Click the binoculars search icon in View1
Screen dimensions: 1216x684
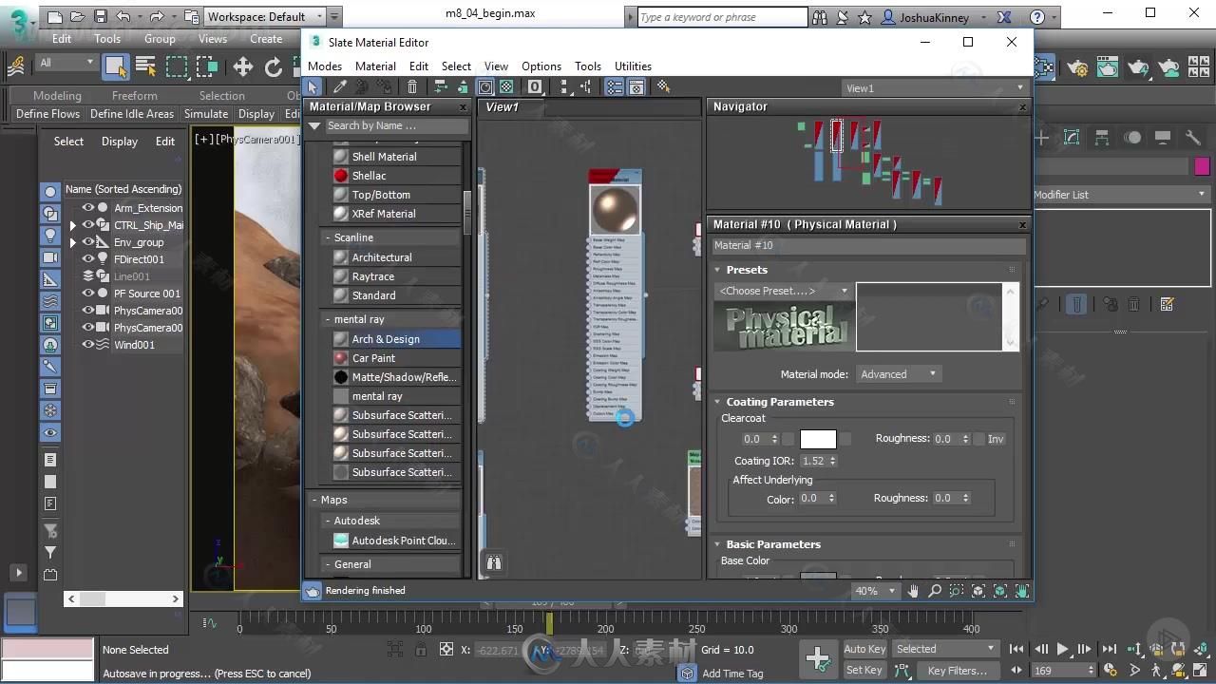494,562
